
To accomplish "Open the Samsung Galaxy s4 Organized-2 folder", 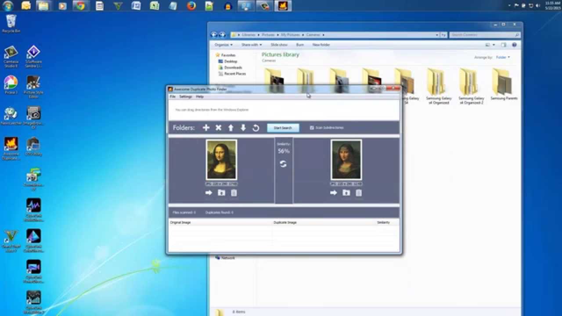I will 471,86.
